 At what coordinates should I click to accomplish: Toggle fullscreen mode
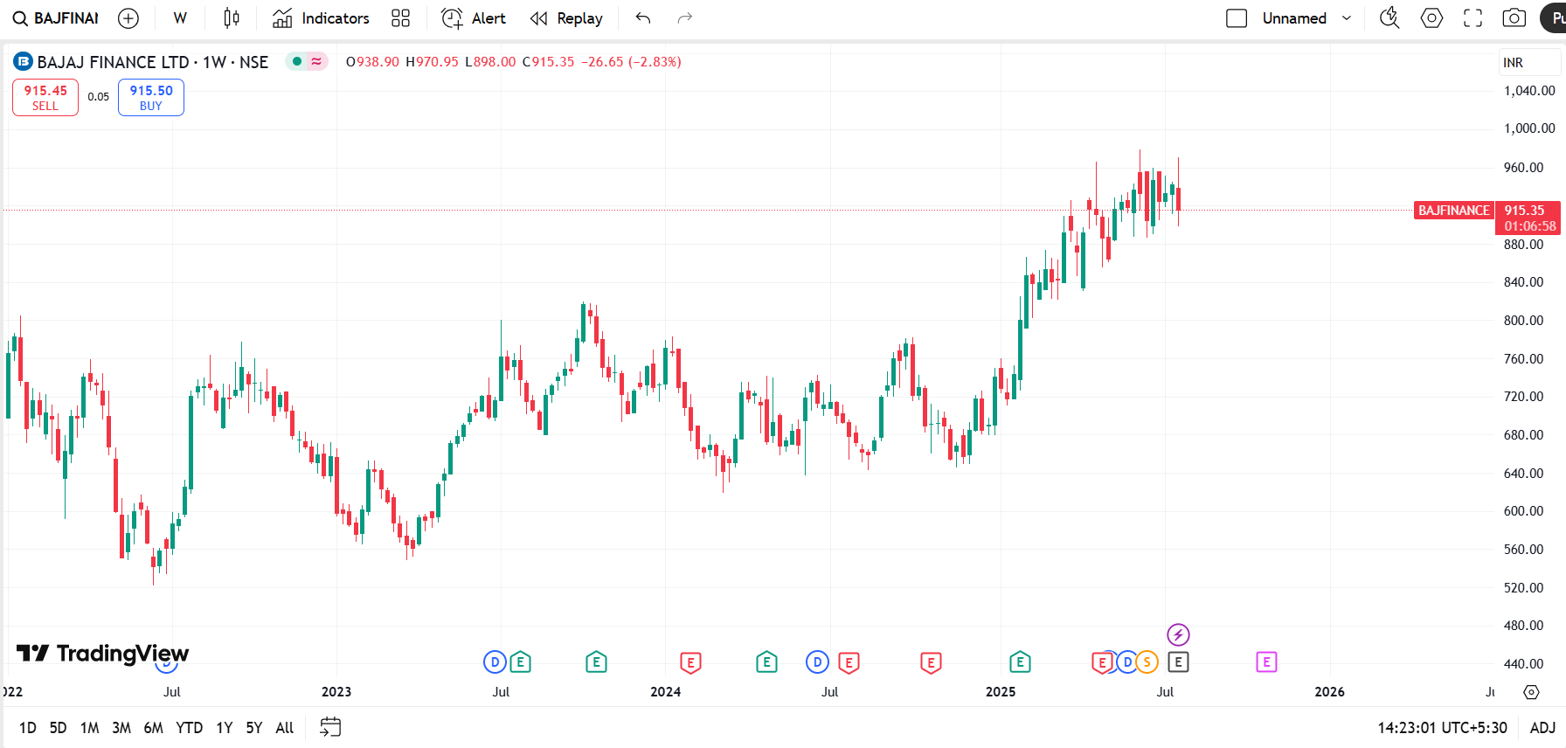click(x=1473, y=18)
